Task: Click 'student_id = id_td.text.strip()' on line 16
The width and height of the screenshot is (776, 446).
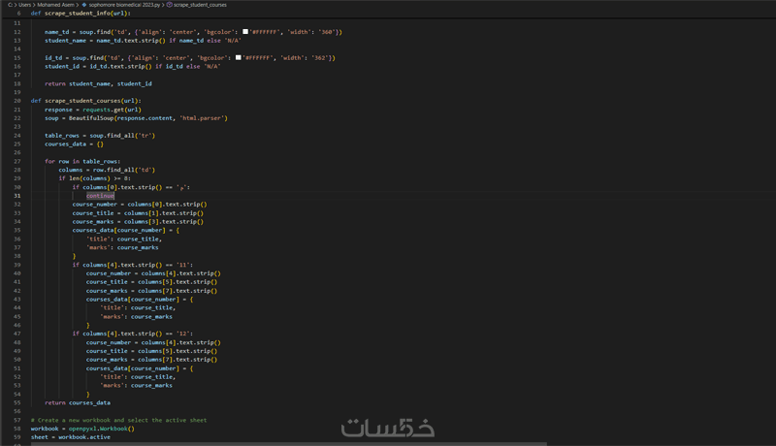Action: [98, 66]
